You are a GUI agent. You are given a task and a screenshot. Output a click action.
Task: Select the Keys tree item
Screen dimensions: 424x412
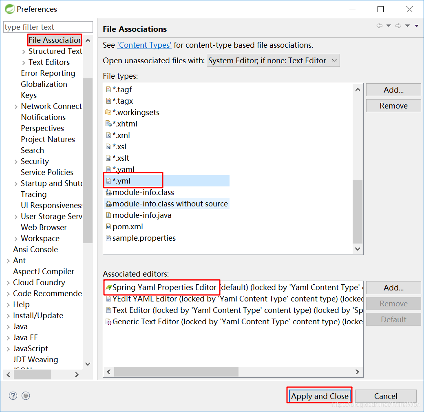coord(29,95)
